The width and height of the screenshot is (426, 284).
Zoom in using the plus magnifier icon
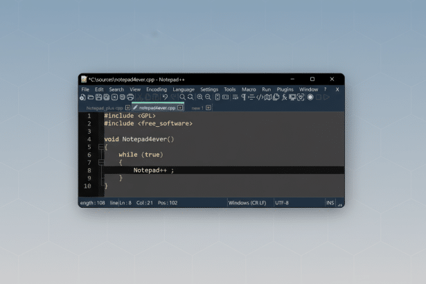click(x=200, y=97)
